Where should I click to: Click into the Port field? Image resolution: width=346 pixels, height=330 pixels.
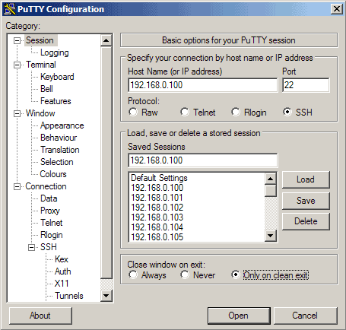306,85
